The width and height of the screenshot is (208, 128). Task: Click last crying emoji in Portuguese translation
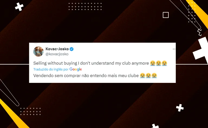(x=154, y=76)
